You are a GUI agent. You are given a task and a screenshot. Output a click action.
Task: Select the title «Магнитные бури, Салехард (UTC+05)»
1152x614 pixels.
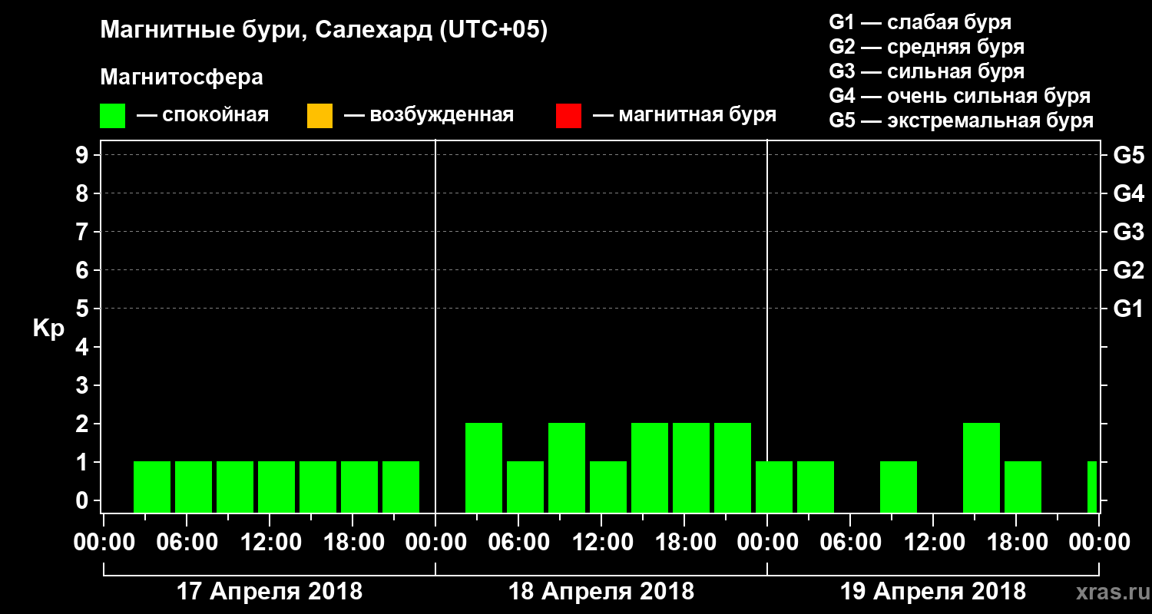pyautogui.click(x=324, y=31)
